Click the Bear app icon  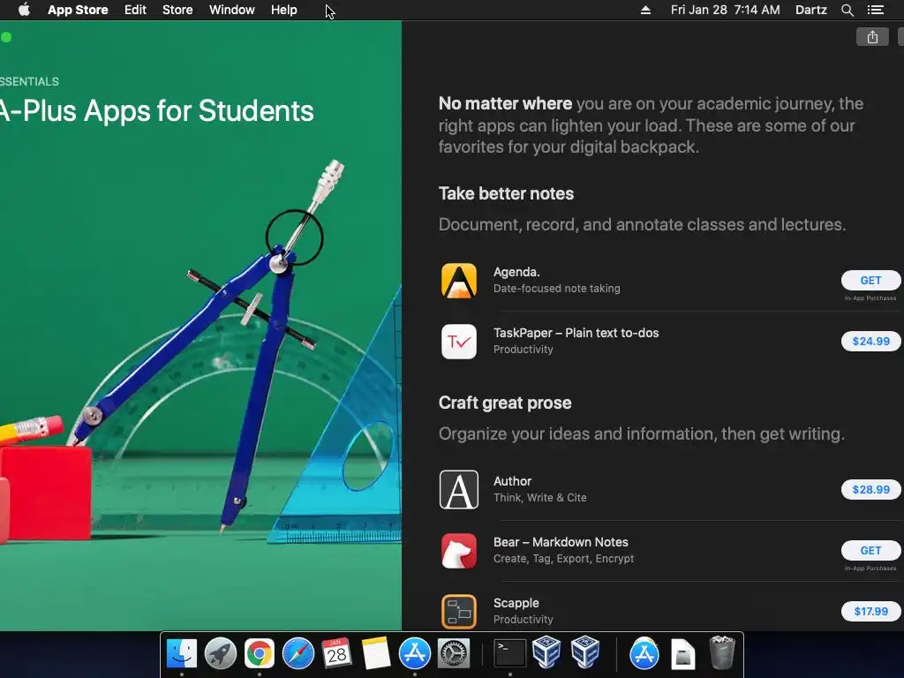coord(459,551)
